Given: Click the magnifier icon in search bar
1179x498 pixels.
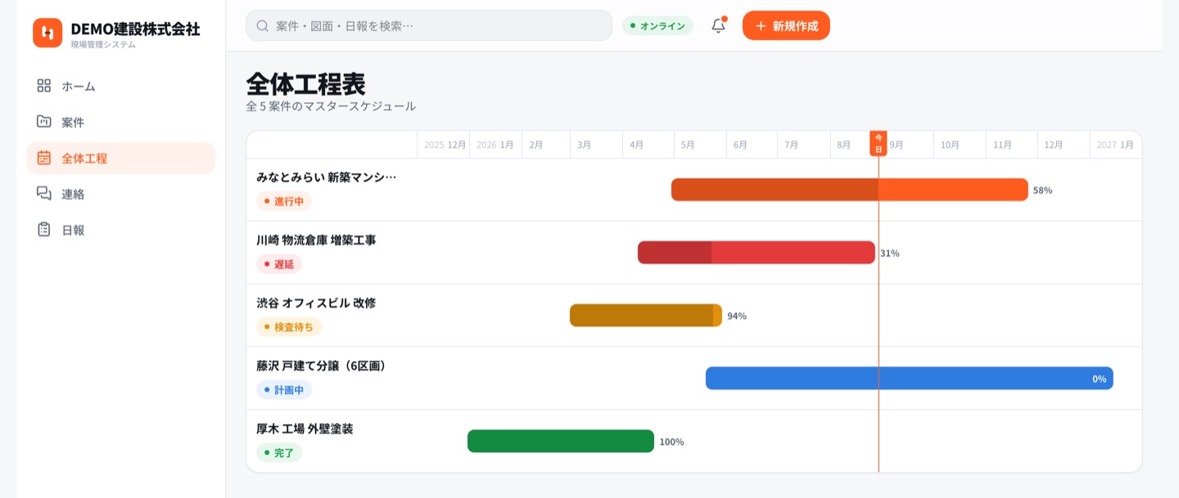Looking at the screenshot, I should tap(263, 25).
